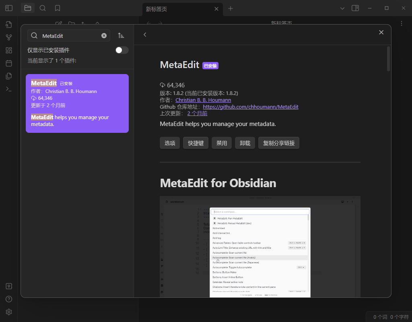
Task: Open the graph view from the left ribbon
Action: 9,37
